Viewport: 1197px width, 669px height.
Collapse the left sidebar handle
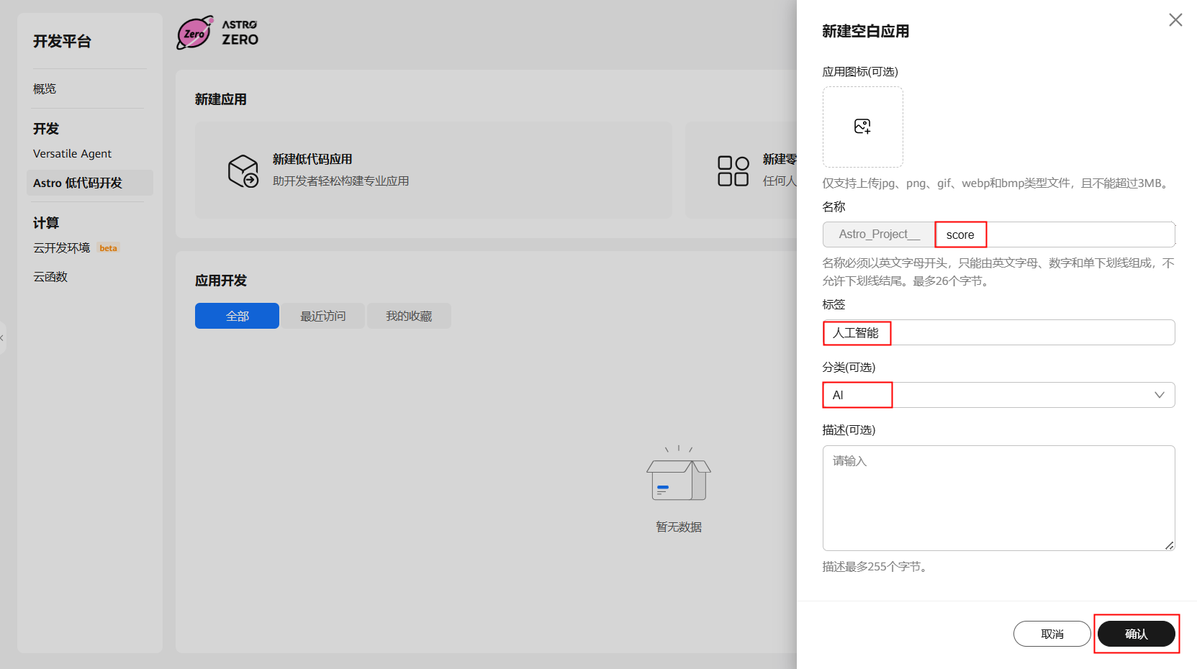(x=3, y=337)
